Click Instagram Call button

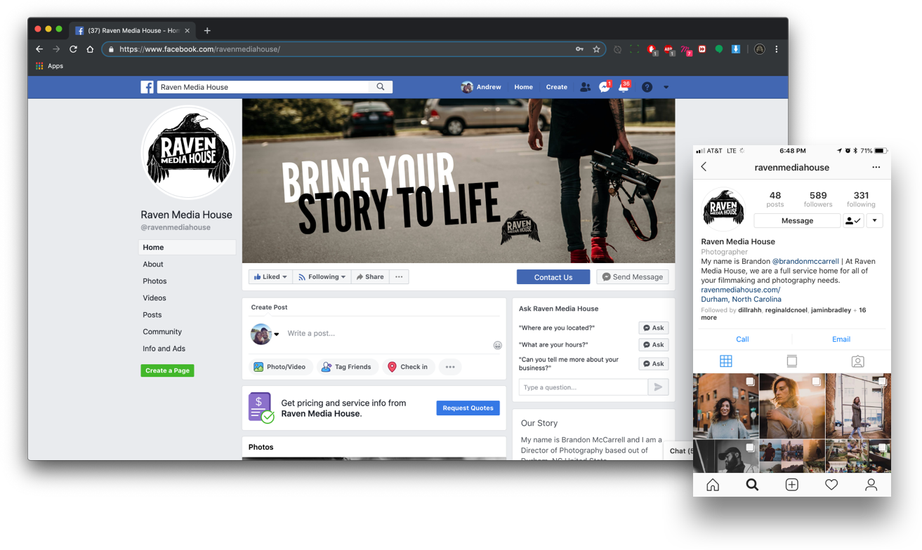point(742,339)
